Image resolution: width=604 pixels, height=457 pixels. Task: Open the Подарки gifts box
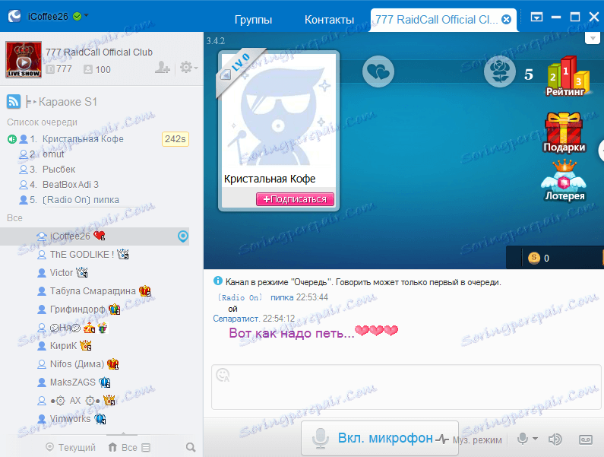pyautogui.click(x=564, y=132)
